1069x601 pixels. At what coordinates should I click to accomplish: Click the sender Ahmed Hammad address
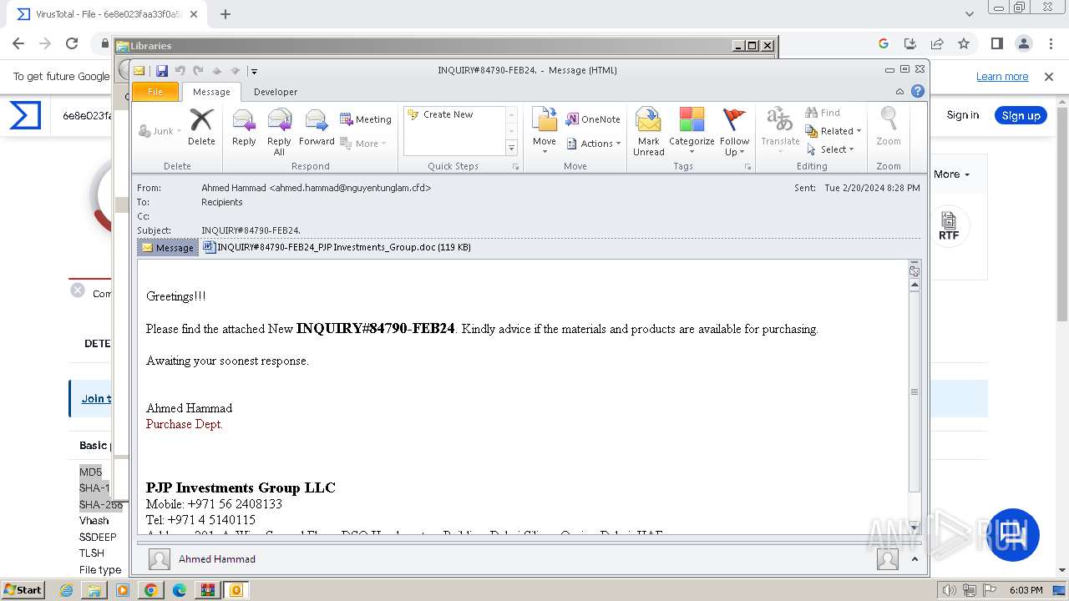click(316, 188)
